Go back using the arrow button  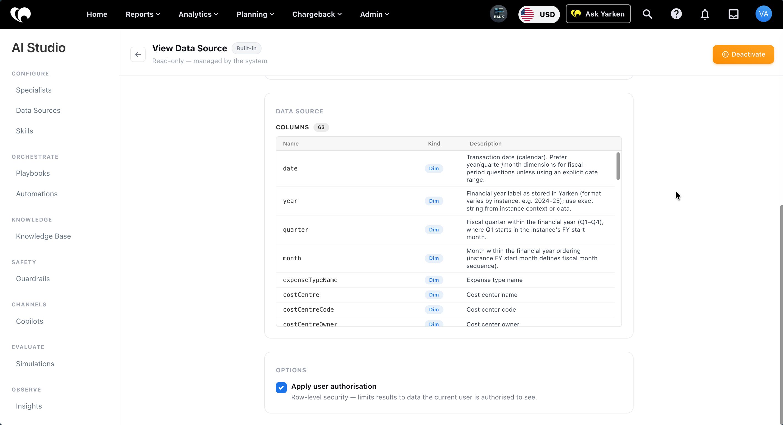pos(138,54)
